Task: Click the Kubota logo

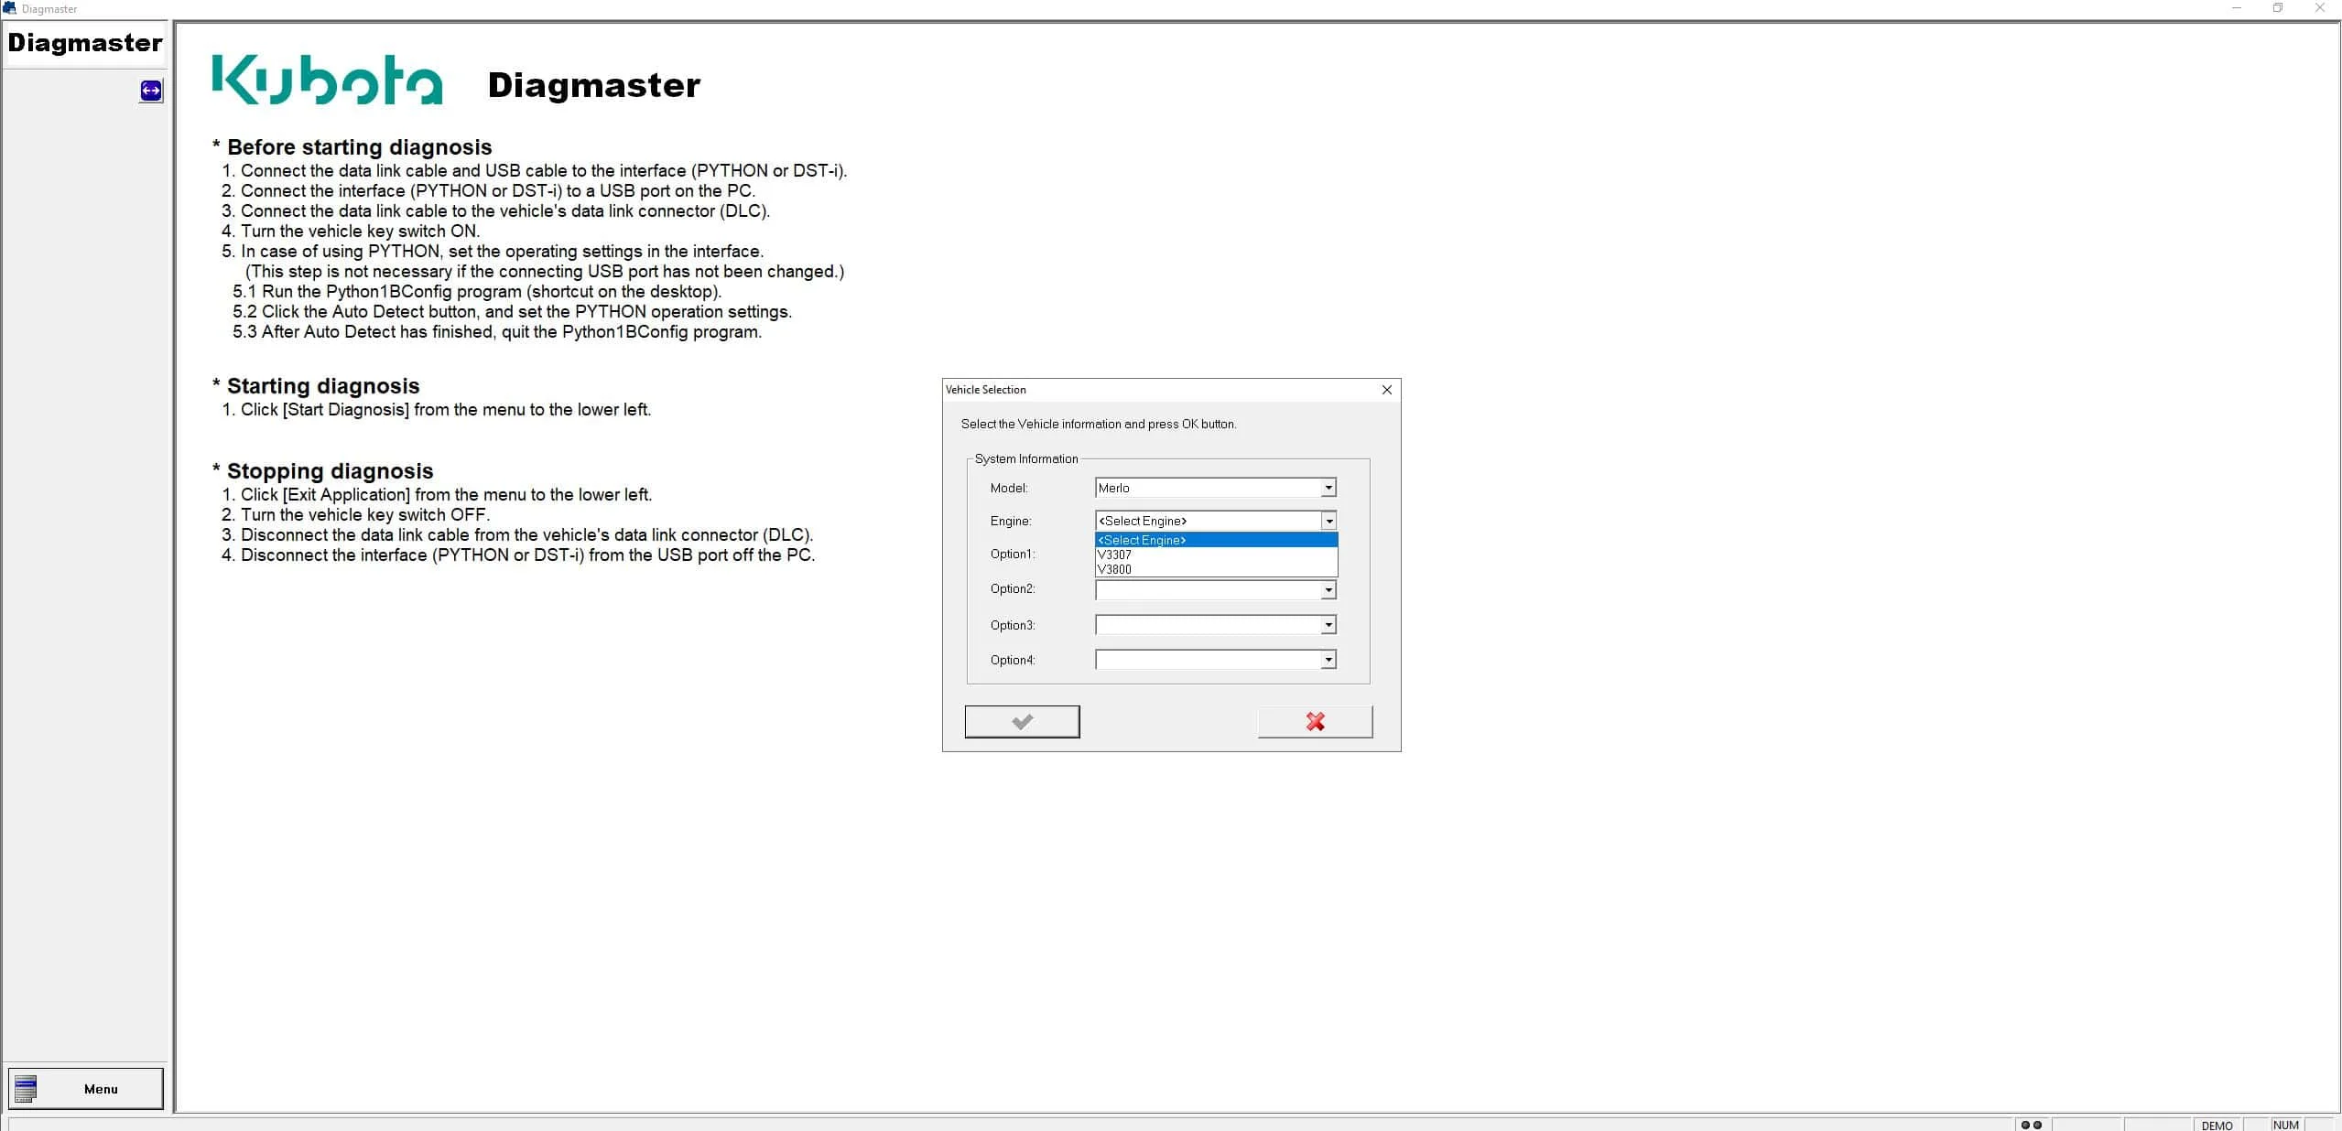Action: click(x=327, y=80)
